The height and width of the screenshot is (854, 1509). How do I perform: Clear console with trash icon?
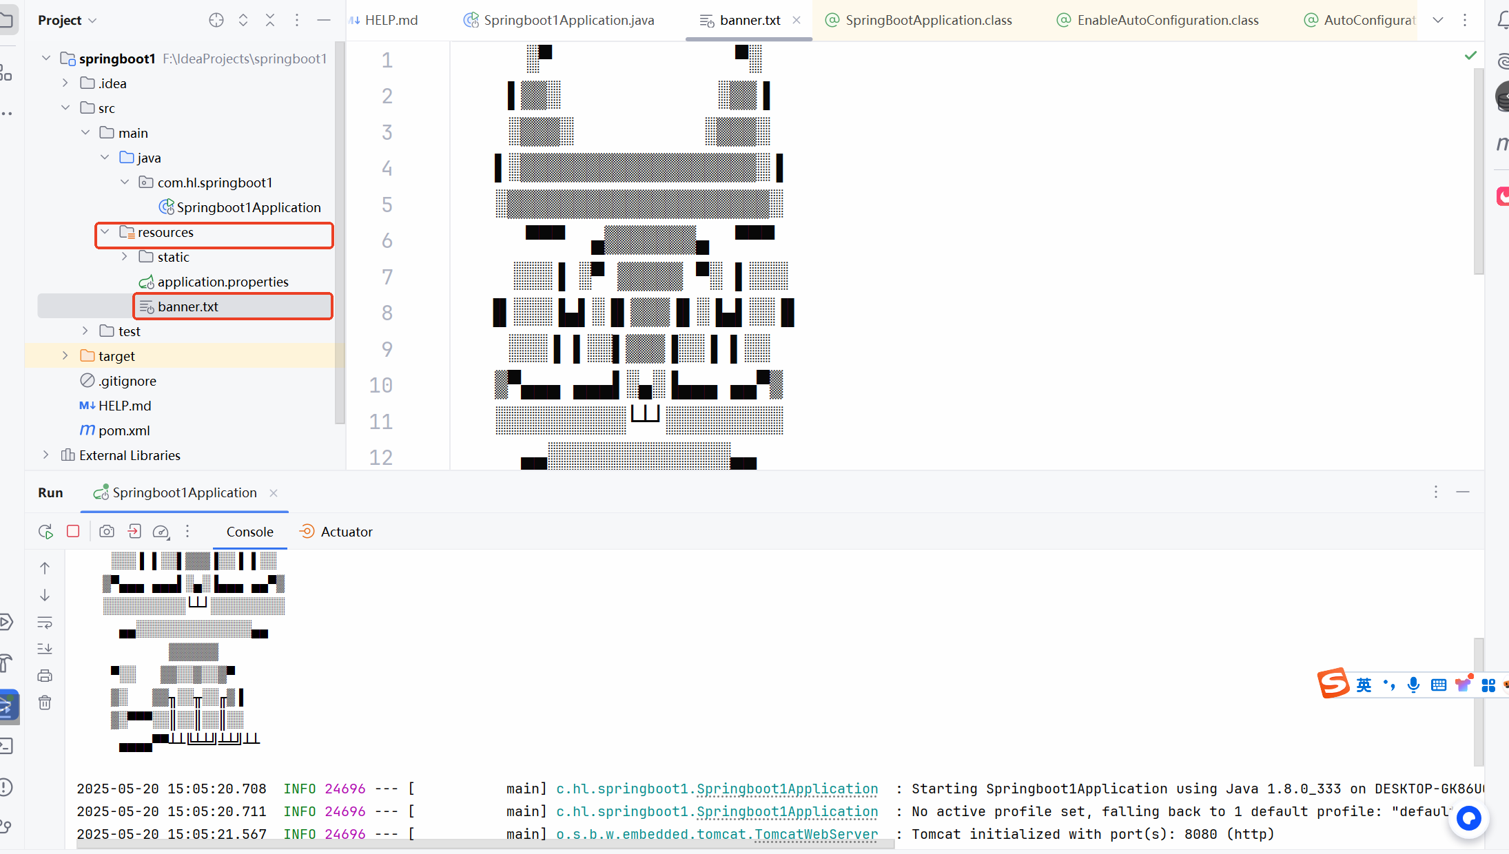click(x=45, y=702)
